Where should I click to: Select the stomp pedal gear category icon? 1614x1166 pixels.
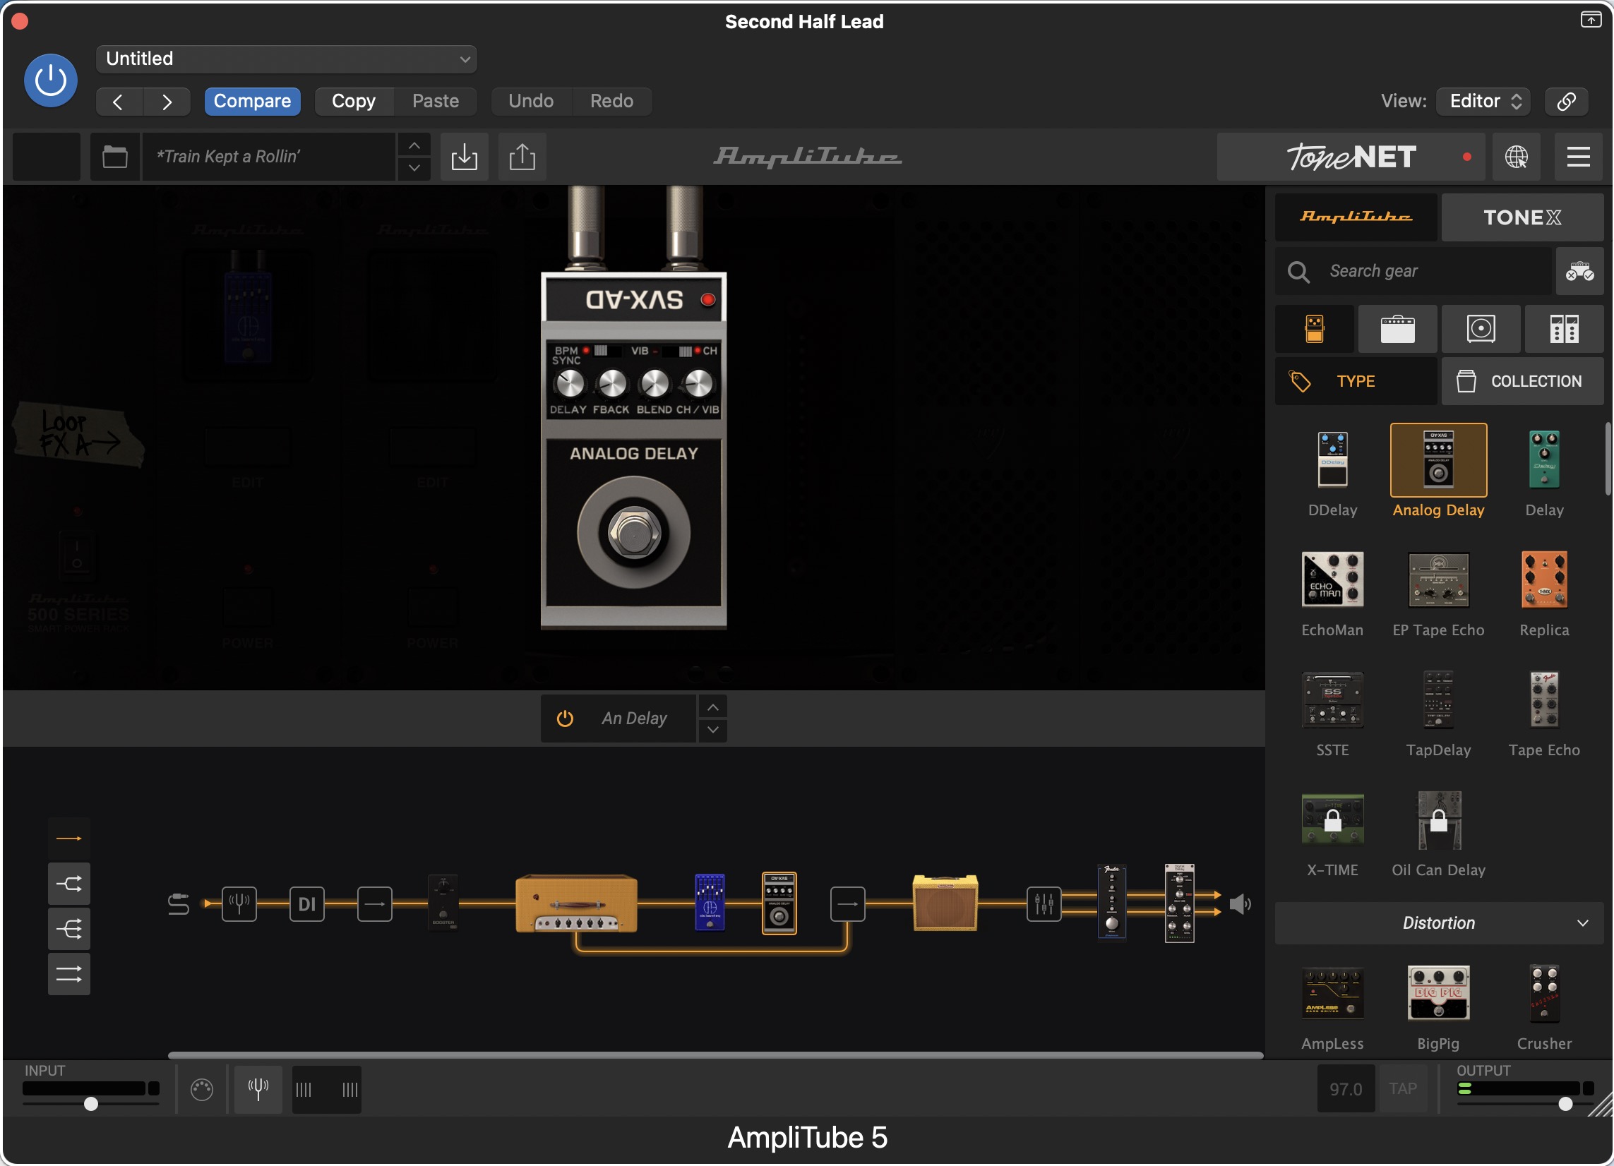point(1315,330)
